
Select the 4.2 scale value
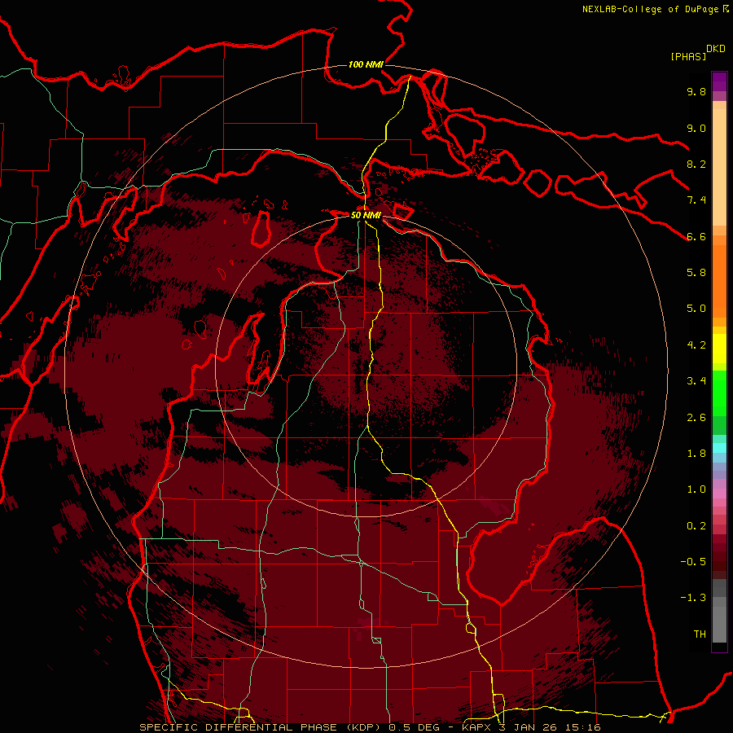tap(696, 345)
